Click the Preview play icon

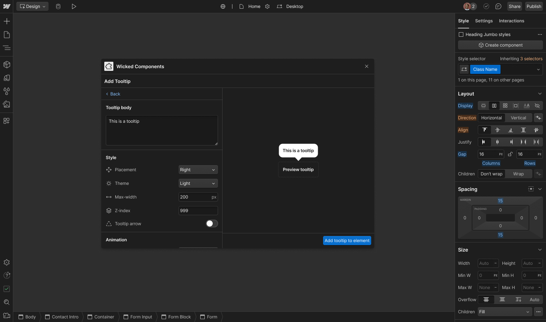pyautogui.click(x=74, y=6)
